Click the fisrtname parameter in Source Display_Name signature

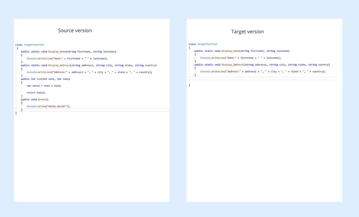83,51
